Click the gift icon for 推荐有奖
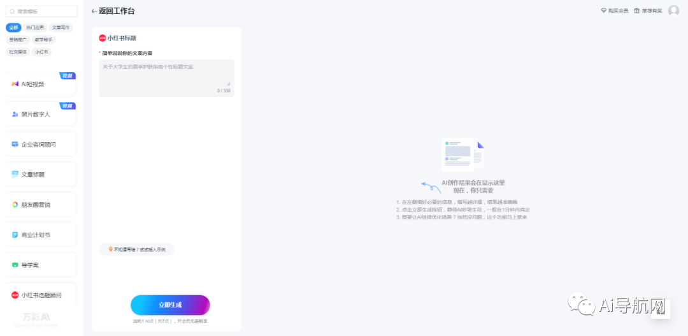This screenshot has height=336, width=688. pos(636,11)
